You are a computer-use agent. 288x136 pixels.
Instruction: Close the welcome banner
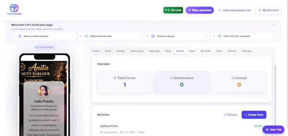coord(274,25)
